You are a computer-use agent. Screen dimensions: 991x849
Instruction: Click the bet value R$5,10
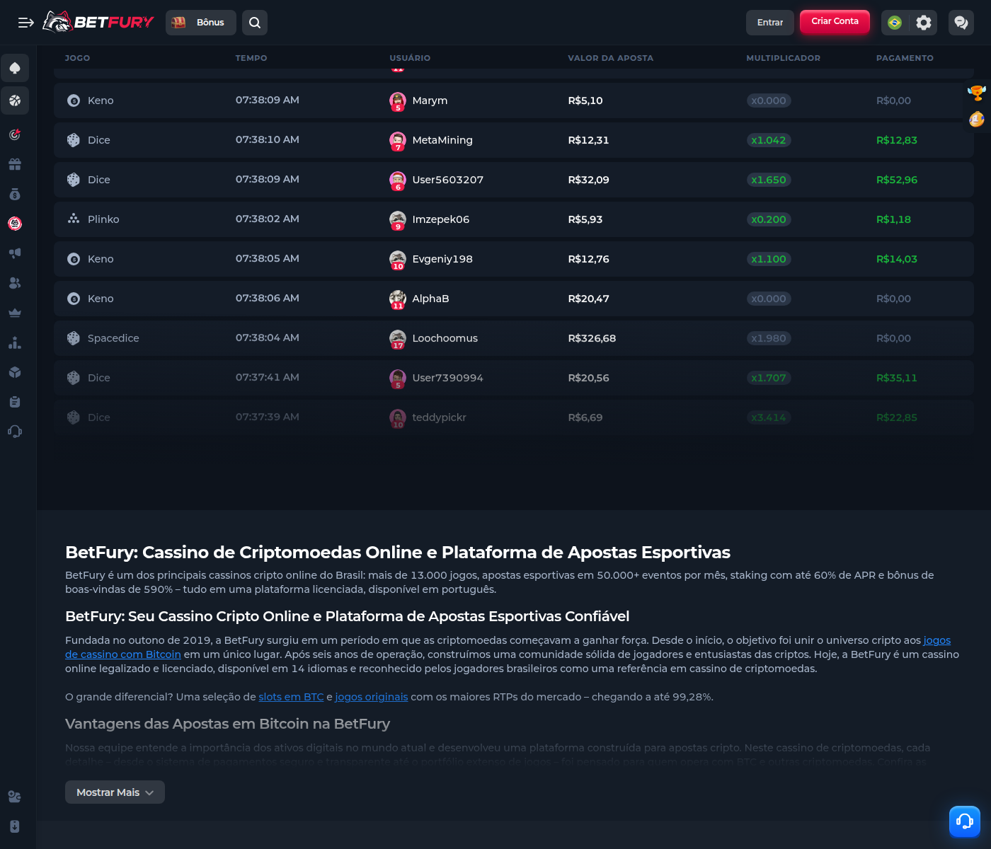tap(585, 100)
